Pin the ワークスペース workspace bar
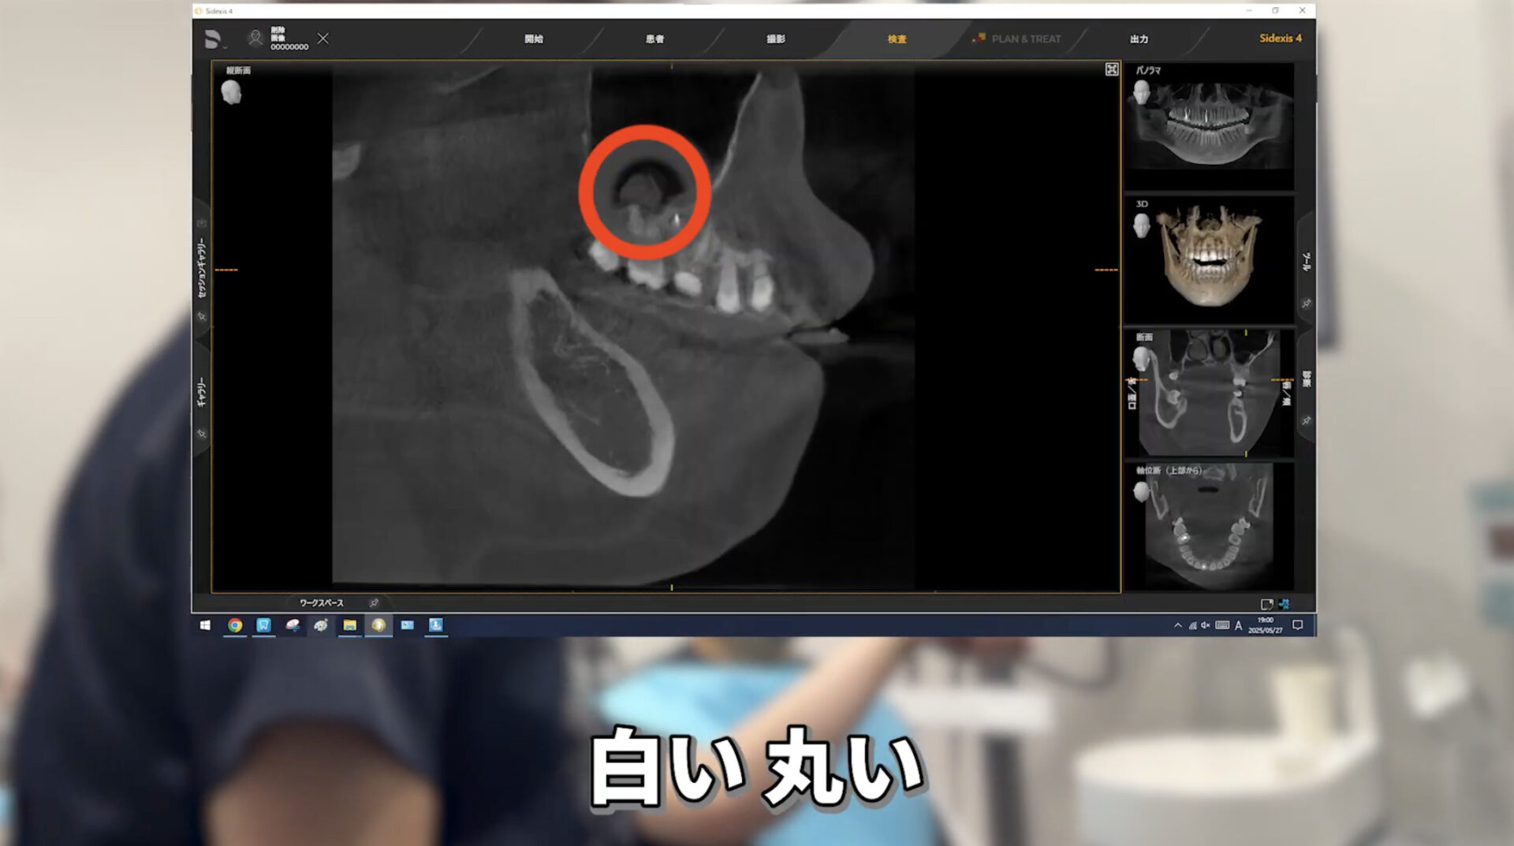The image size is (1514, 846). [374, 603]
